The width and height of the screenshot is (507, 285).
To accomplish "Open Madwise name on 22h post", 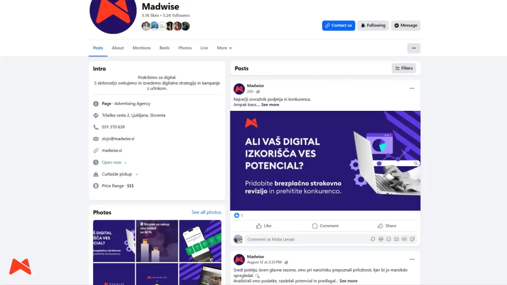I will point(255,86).
